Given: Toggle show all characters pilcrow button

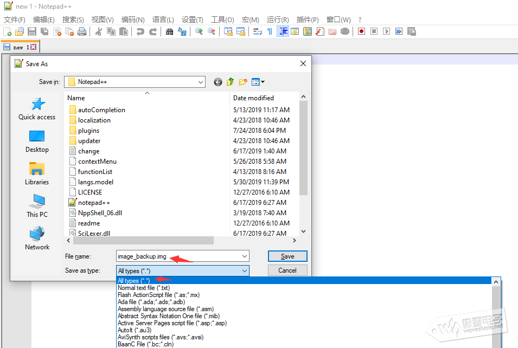Looking at the screenshot, I should click(270, 31).
